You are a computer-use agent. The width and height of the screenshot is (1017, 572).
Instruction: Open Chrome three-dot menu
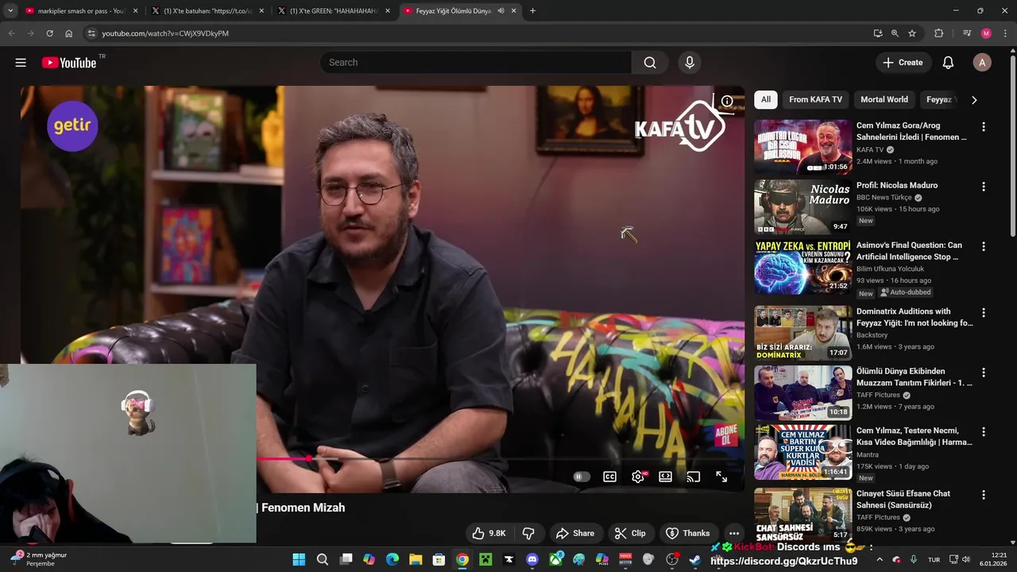[x=1005, y=33]
